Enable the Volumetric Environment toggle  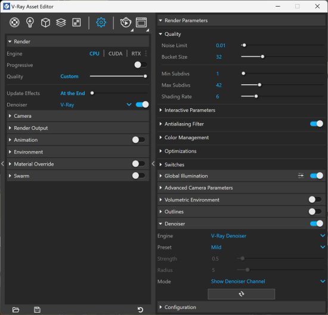(x=315, y=200)
